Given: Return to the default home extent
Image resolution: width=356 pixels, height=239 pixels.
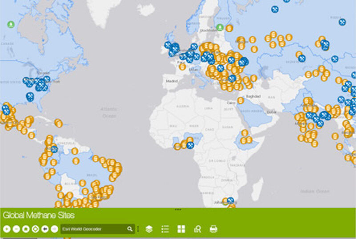Looking at the screenshot, I should [26, 229].
